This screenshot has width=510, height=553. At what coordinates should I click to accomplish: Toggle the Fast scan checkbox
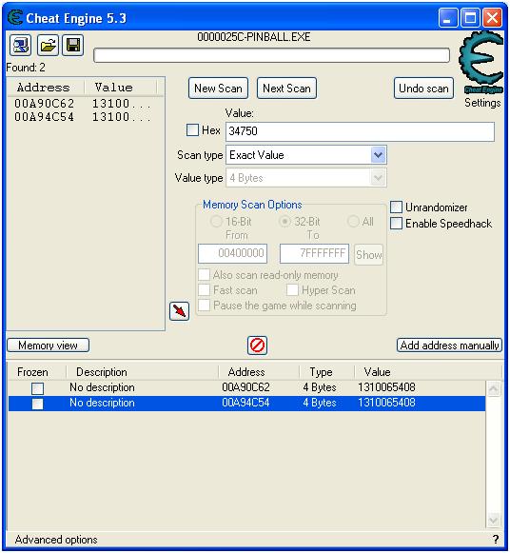[x=204, y=290]
